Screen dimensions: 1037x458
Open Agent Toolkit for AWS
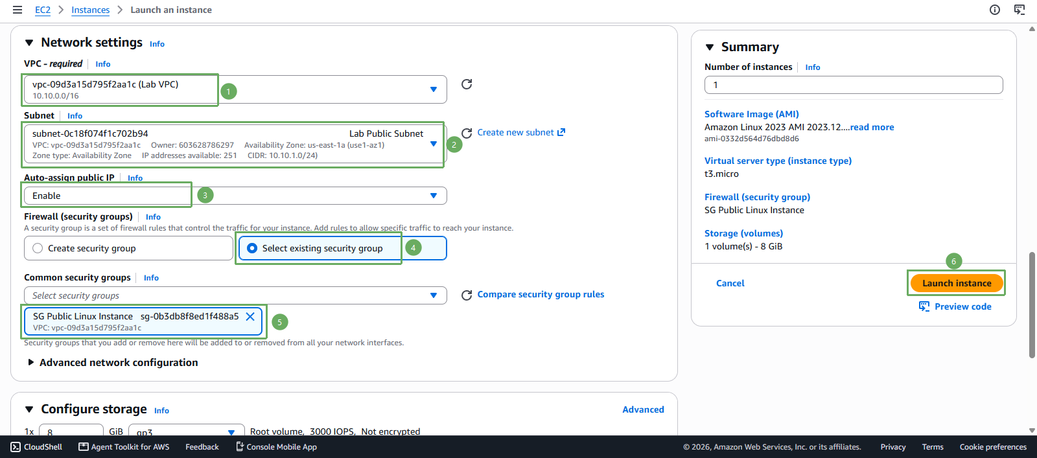pyautogui.click(x=124, y=447)
